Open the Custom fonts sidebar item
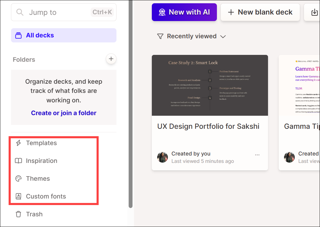This screenshot has height=227, width=320. pos(46,196)
